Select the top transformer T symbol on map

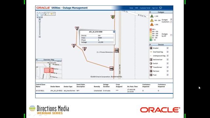pos(77,29)
